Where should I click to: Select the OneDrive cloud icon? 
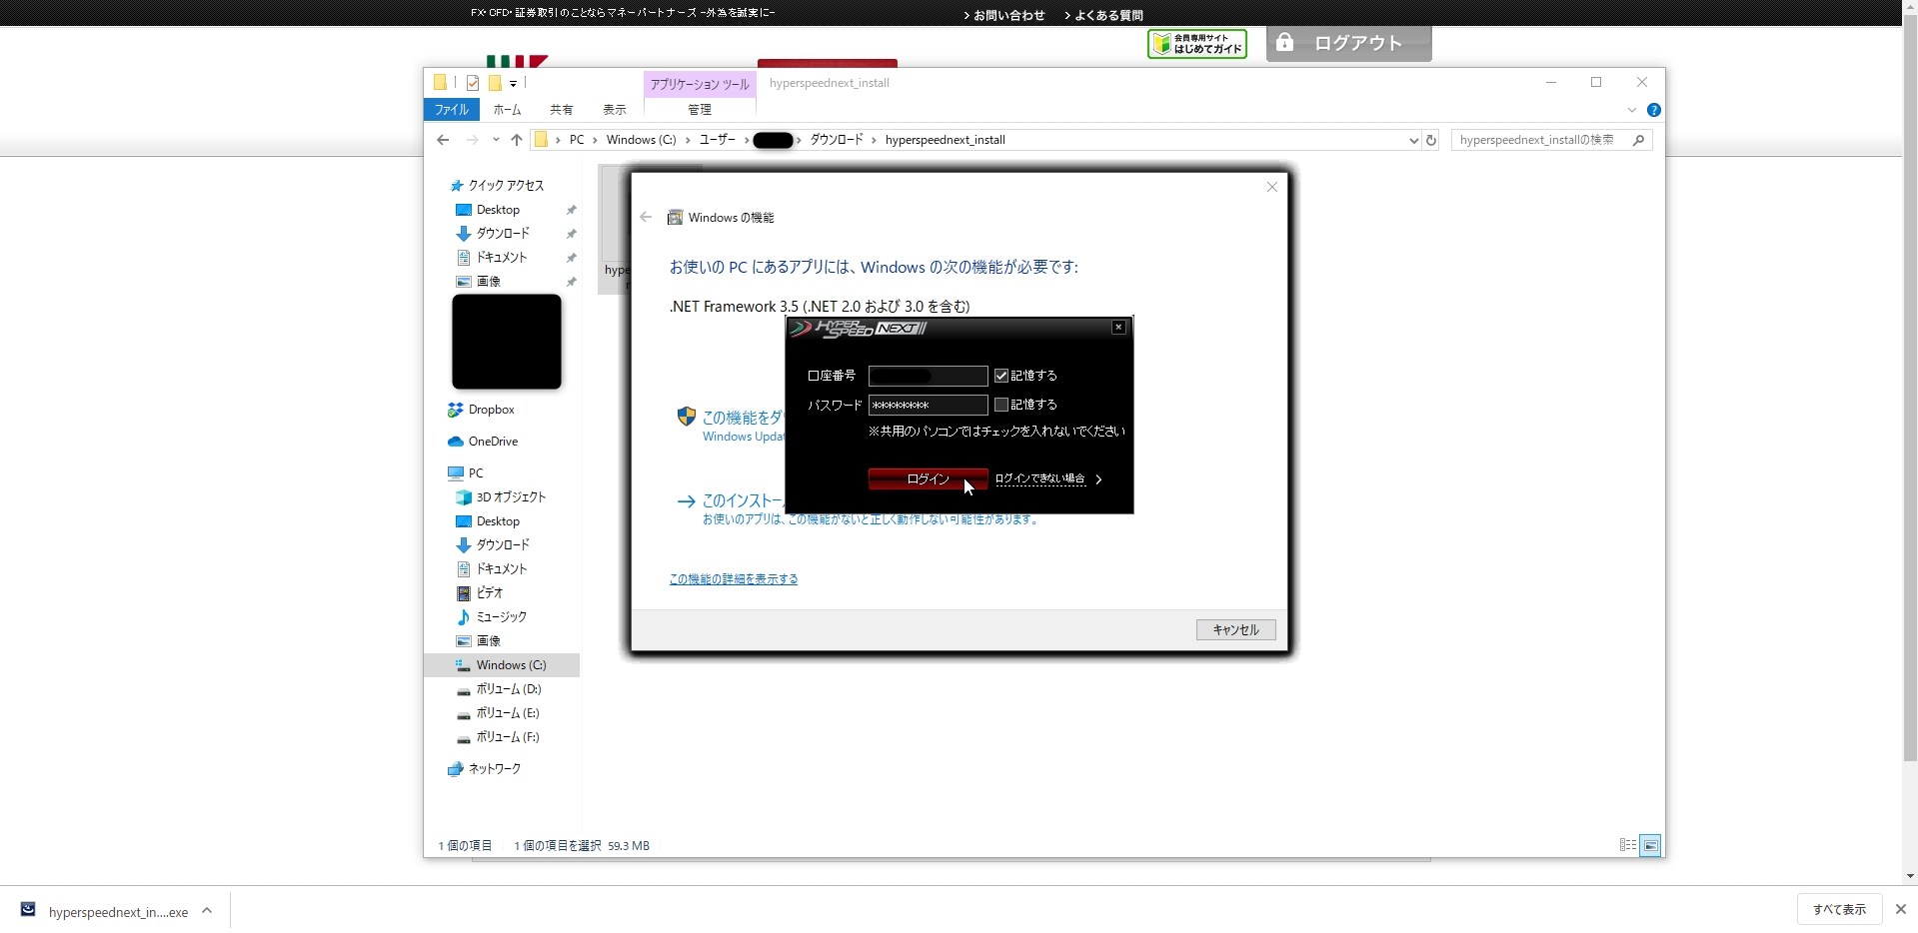[456, 442]
